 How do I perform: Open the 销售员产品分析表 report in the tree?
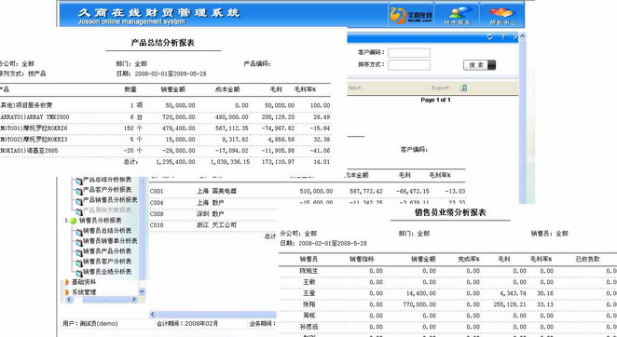(x=107, y=251)
